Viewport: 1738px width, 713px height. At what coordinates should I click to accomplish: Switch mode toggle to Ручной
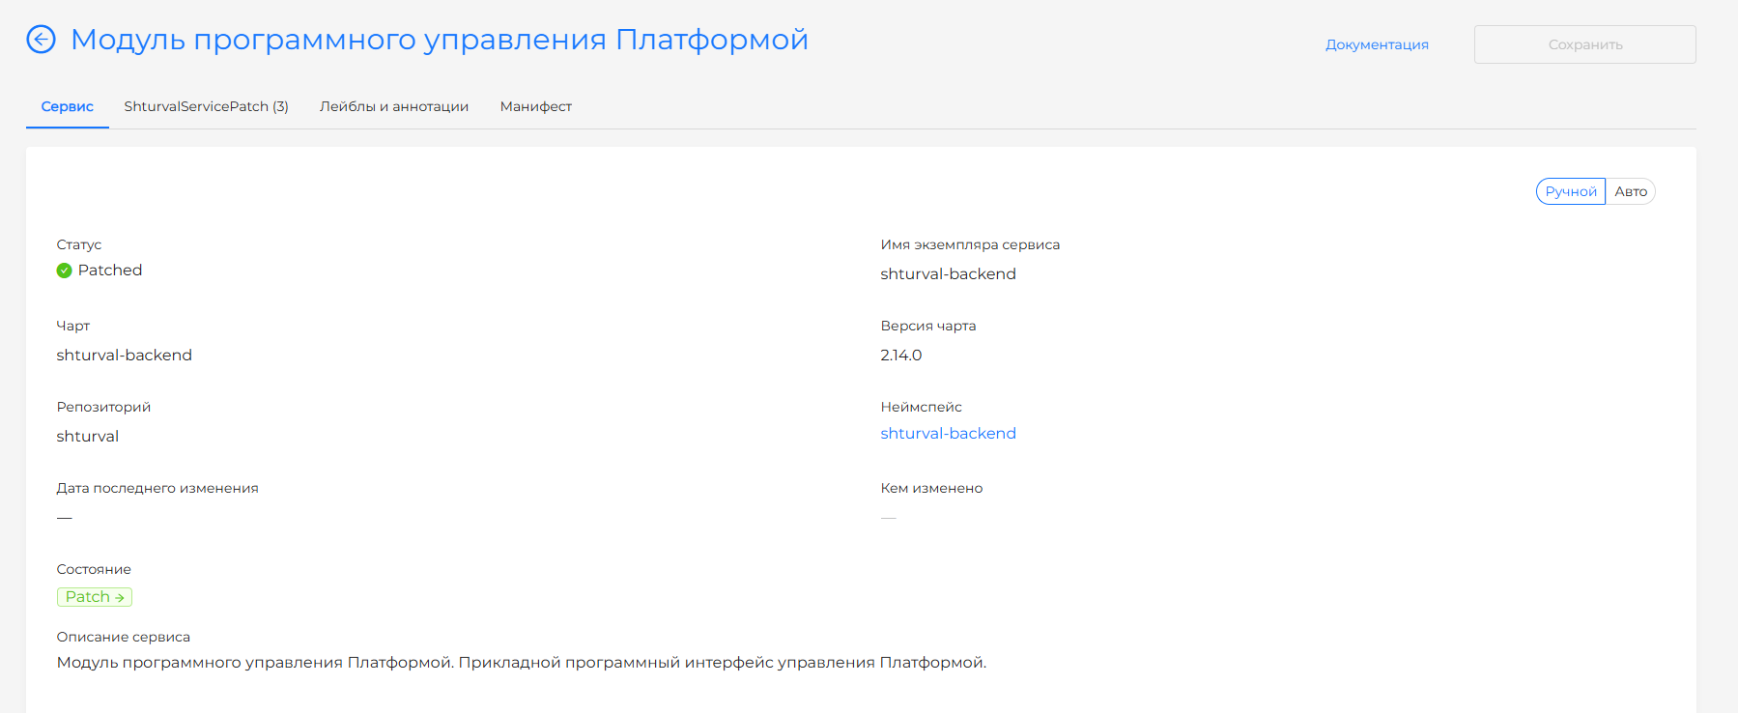pos(1571,191)
